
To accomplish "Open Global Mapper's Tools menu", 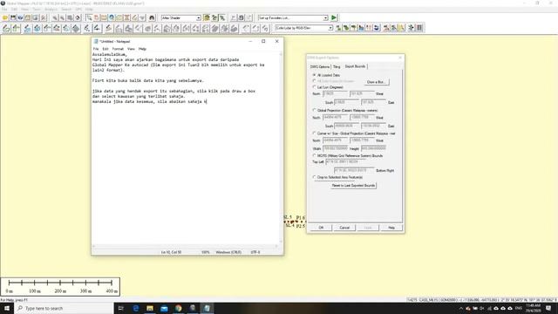I will pyautogui.click(x=37, y=10).
